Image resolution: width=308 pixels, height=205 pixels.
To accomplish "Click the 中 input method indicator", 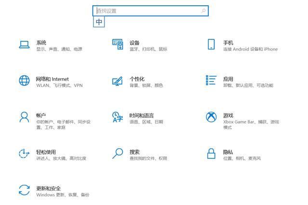I will point(99,22).
